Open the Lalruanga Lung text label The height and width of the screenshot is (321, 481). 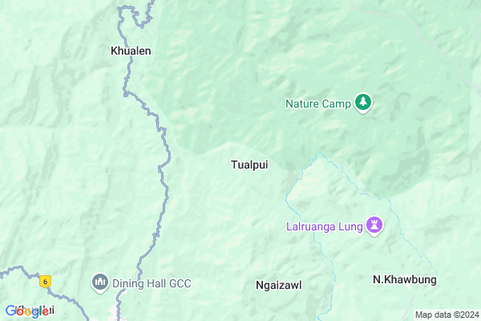click(325, 226)
